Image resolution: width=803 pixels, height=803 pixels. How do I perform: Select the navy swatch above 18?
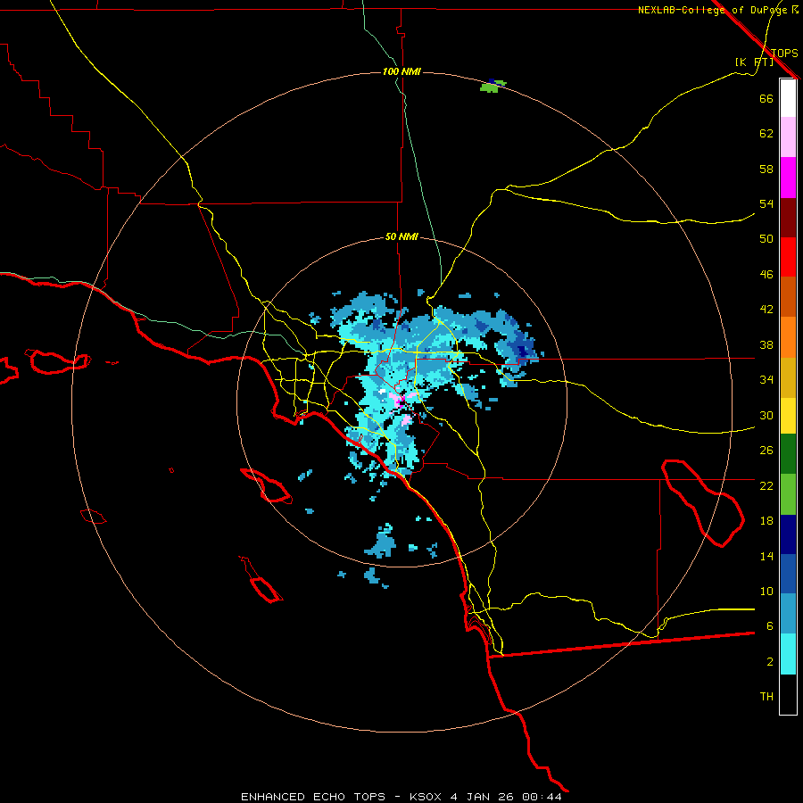[788, 534]
